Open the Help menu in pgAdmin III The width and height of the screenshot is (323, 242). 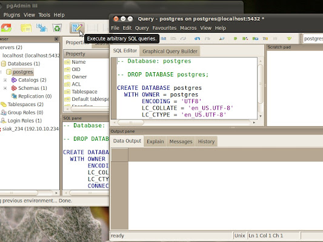coord(59,15)
